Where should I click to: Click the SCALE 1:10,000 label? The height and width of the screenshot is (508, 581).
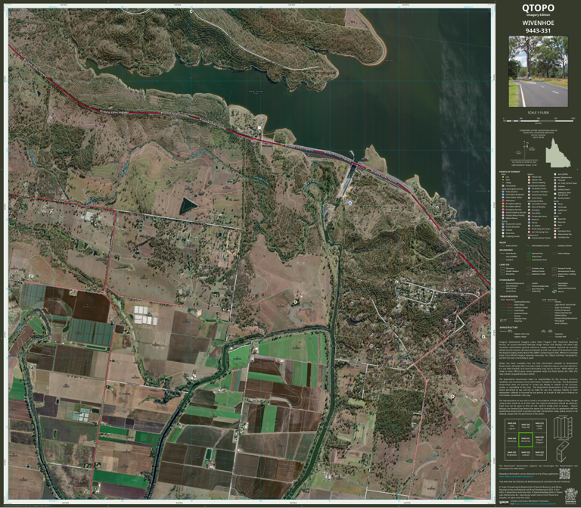point(538,112)
